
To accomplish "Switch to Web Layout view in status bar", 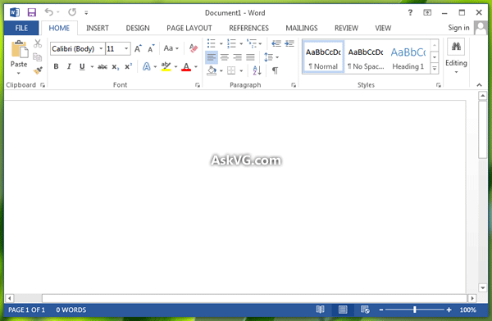I will coord(365,310).
